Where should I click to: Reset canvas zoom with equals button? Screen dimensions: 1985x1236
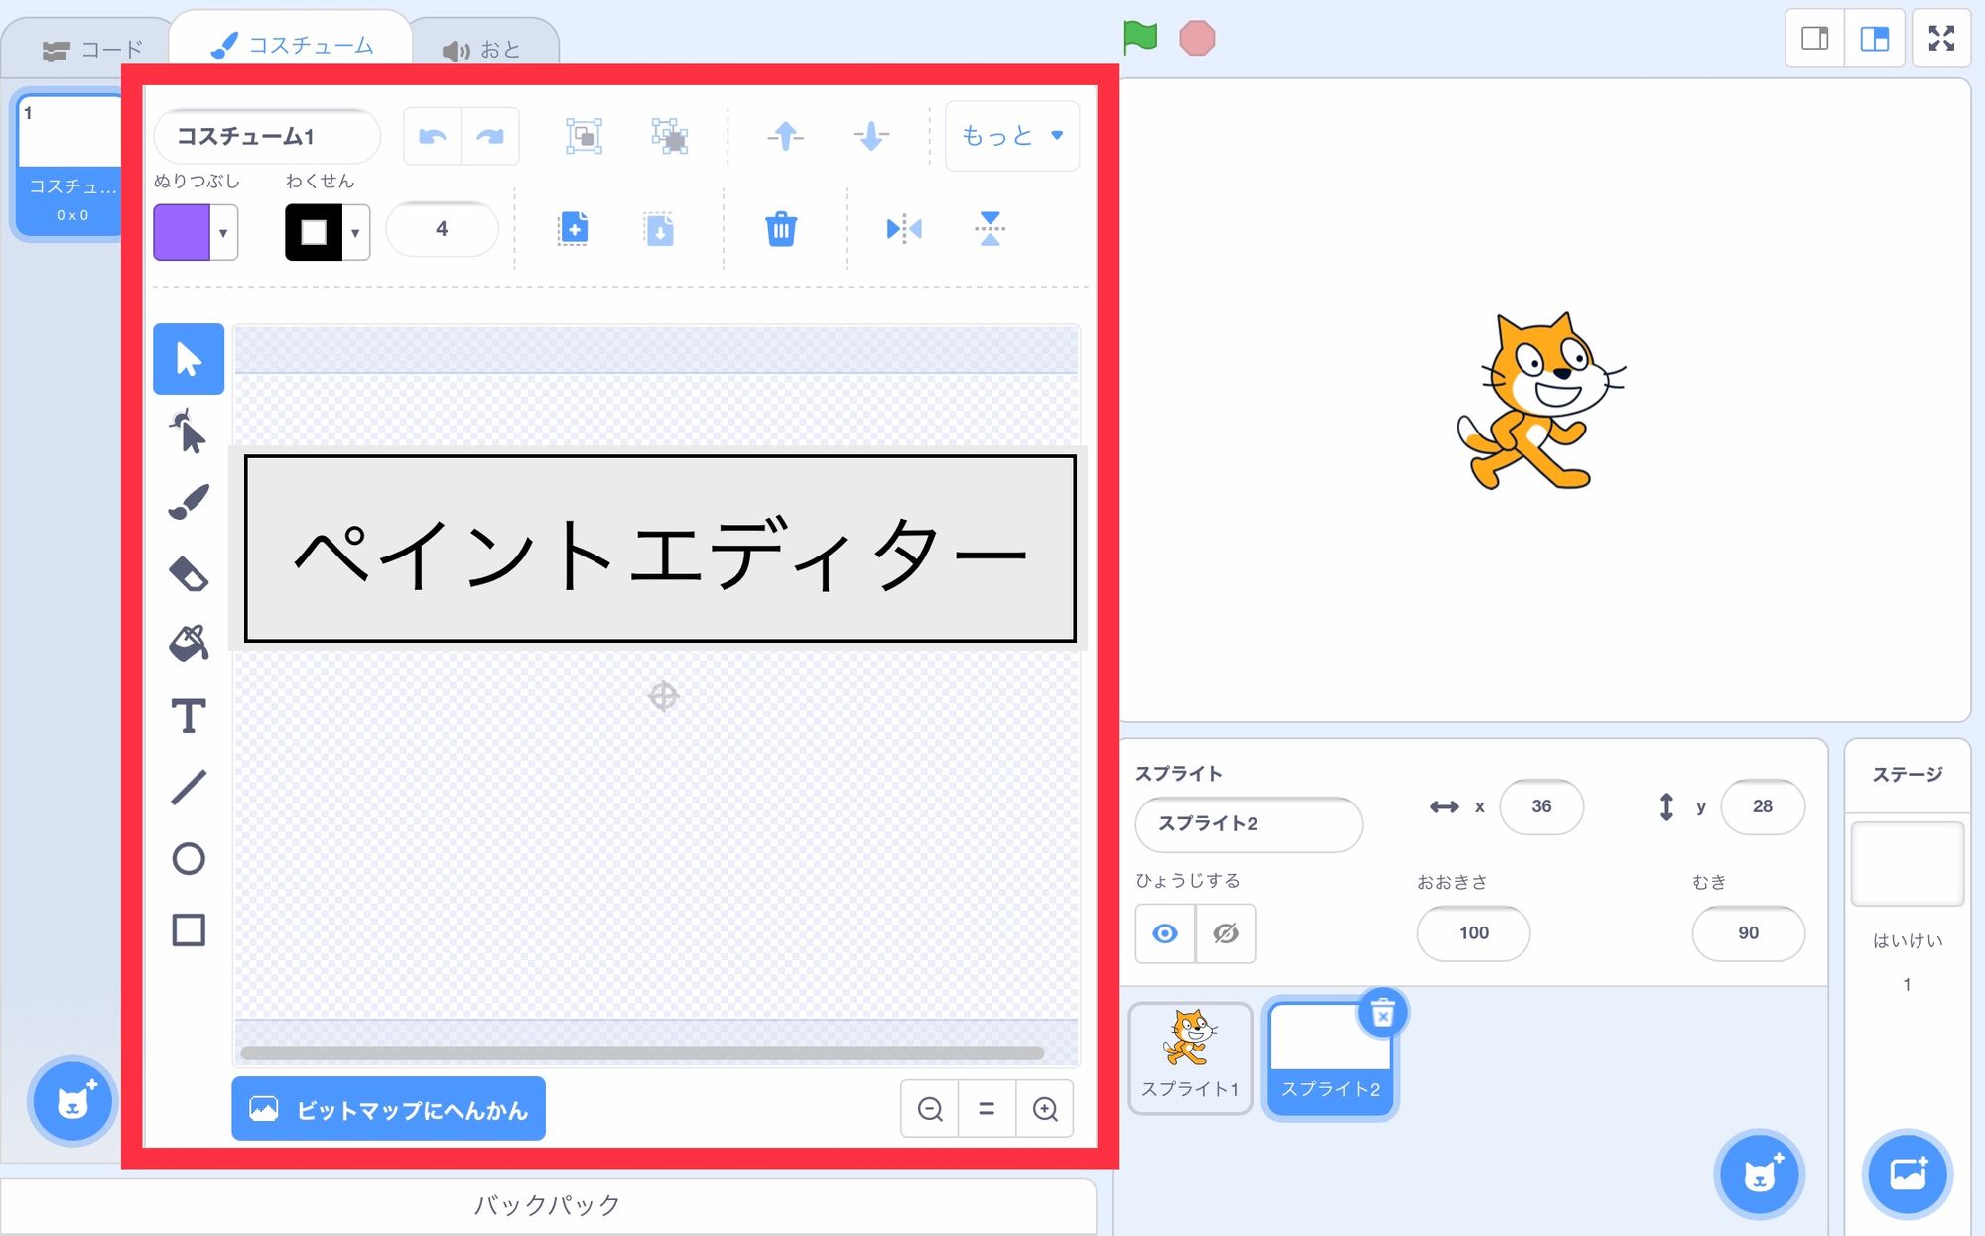click(987, 1109)
